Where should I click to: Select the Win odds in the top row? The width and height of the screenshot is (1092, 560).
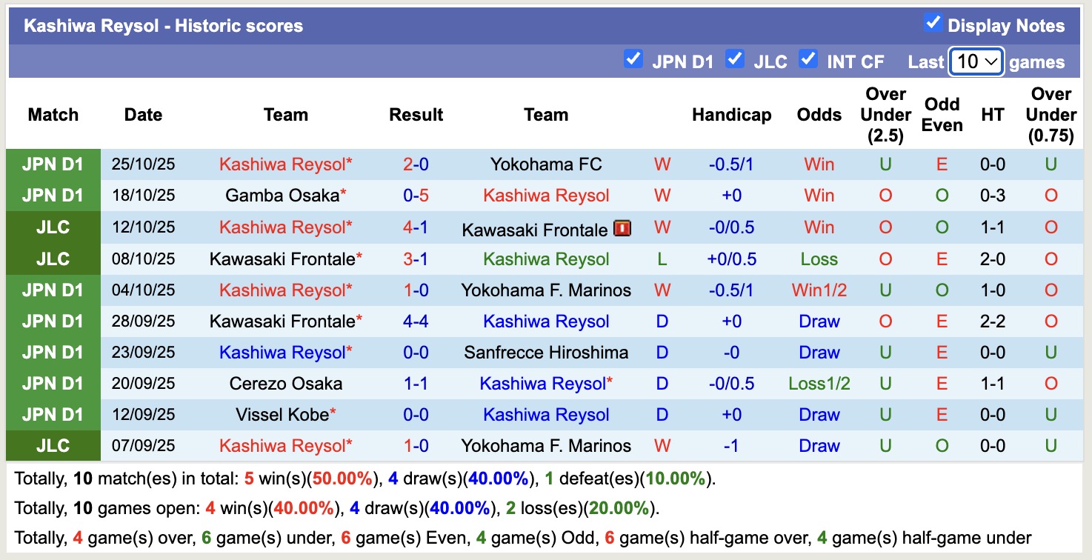pos(818,164)
